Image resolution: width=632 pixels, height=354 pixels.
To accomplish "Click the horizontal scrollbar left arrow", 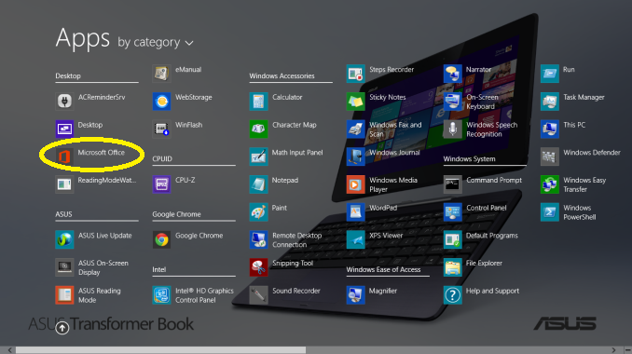I will pyautogui.click(x=9, y=350).
